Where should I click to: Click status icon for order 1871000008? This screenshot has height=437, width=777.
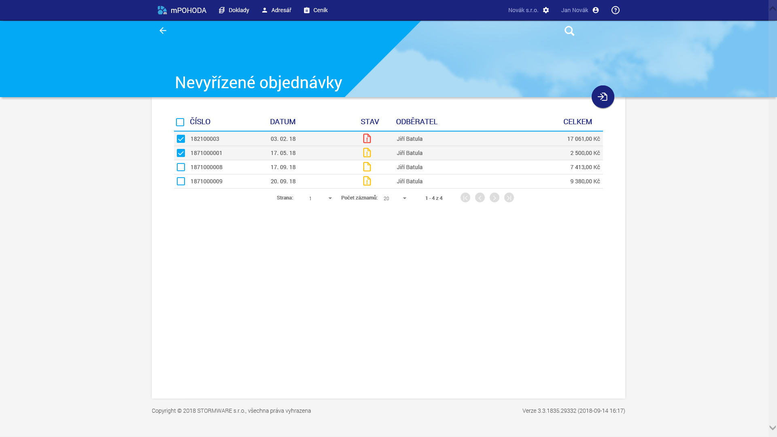[x=367, y=167]
